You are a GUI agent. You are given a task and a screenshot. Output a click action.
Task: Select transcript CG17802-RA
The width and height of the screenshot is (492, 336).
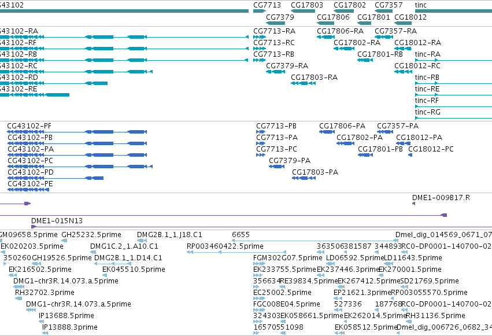(344, 49)
